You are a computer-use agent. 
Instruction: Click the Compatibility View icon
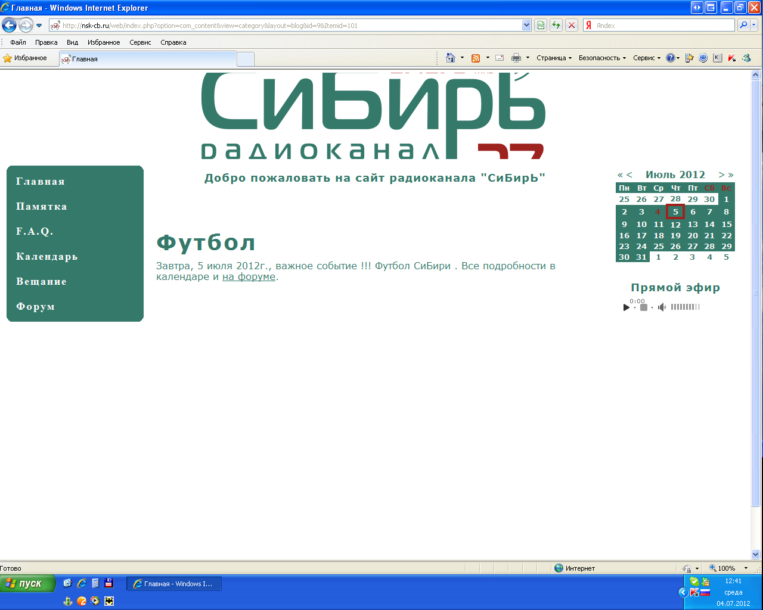[x=541, y=25]
